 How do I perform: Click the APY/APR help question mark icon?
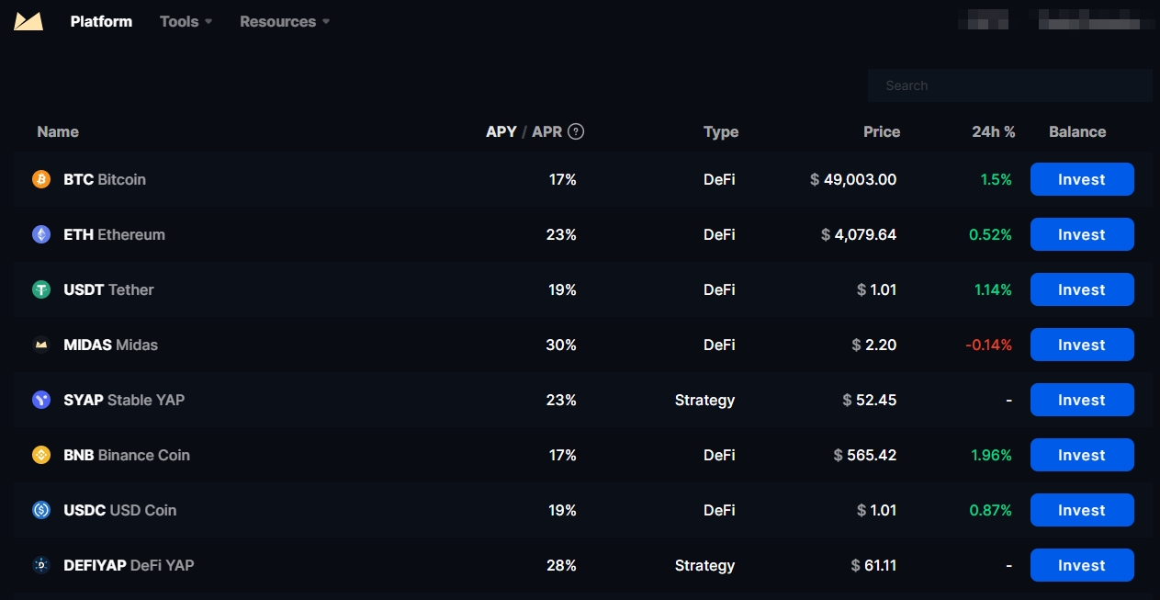click(x=576, y=131)
